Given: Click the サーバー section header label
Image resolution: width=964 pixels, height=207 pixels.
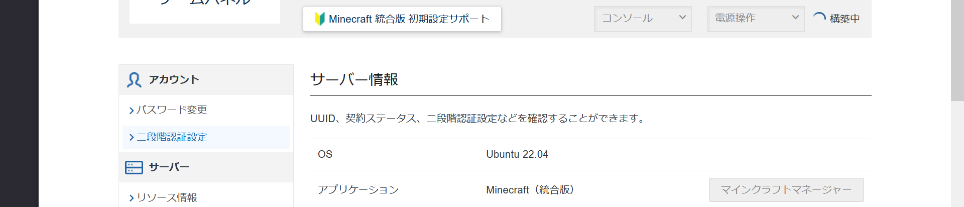Looking at the screenshot, I should 169,167.
